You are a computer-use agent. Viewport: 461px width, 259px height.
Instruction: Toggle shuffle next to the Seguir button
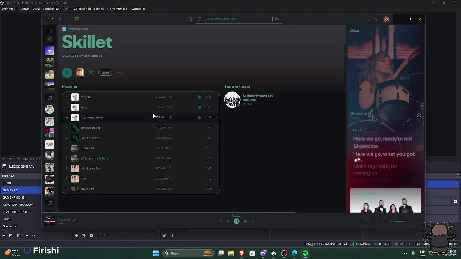coord(91,73)
